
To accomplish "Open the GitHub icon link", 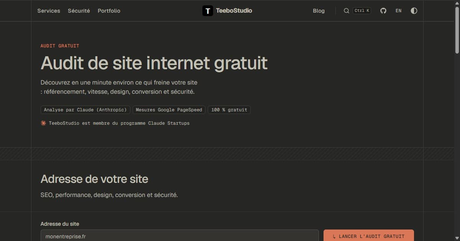I will pyautogui.click(x=383, y=11).
